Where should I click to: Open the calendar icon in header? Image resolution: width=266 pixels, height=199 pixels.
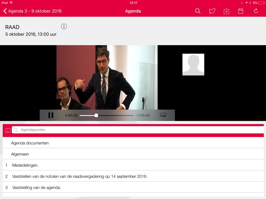240,11
